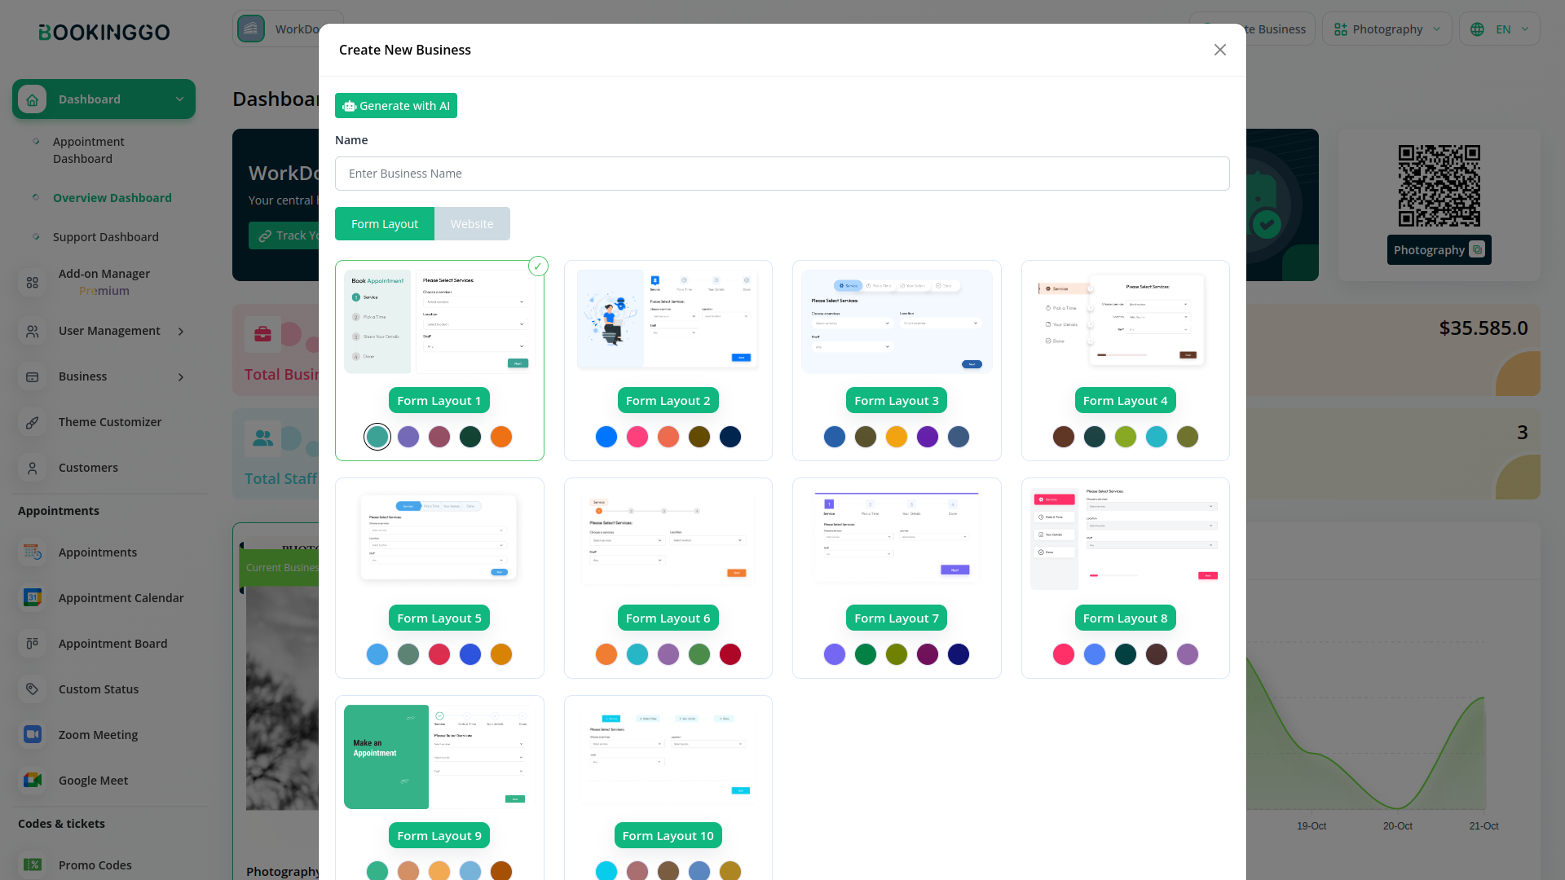Expand the User Management submenu

point(181,331)
